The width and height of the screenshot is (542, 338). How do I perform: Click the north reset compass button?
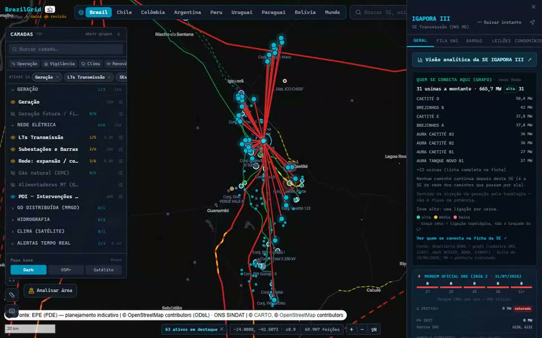pyautogui.click(x=374, y=330)
